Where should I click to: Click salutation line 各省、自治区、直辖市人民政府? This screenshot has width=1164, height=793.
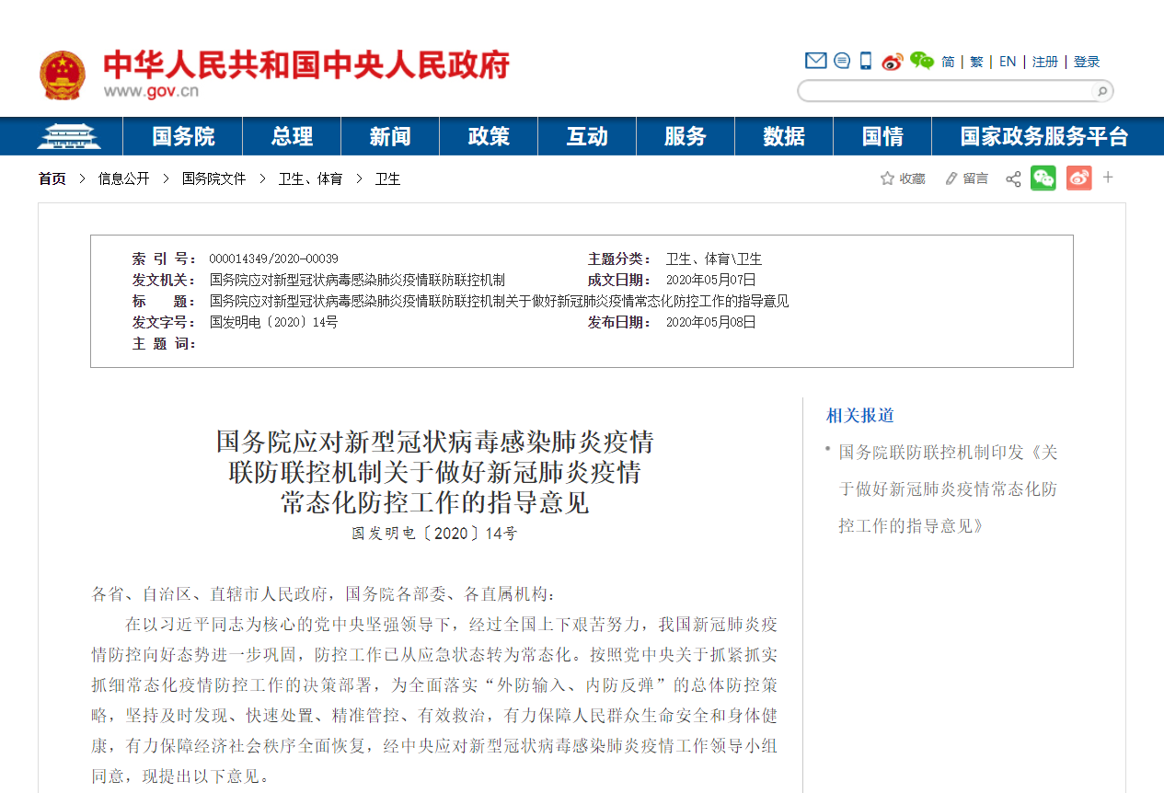(324, 594)
